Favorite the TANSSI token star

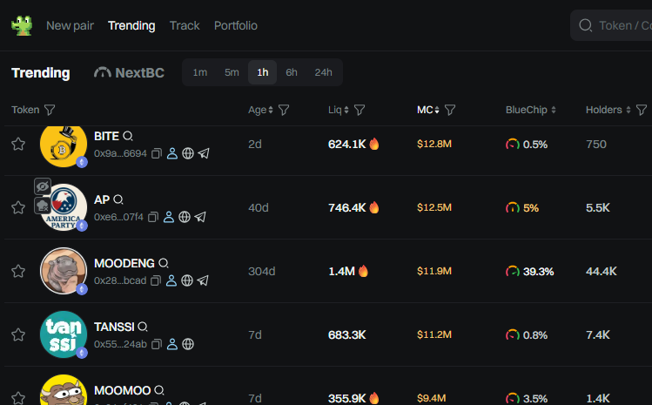tap(18, 334)
